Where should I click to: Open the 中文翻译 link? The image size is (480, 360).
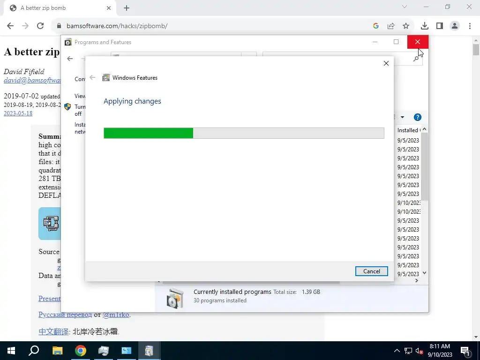point(53,331)
